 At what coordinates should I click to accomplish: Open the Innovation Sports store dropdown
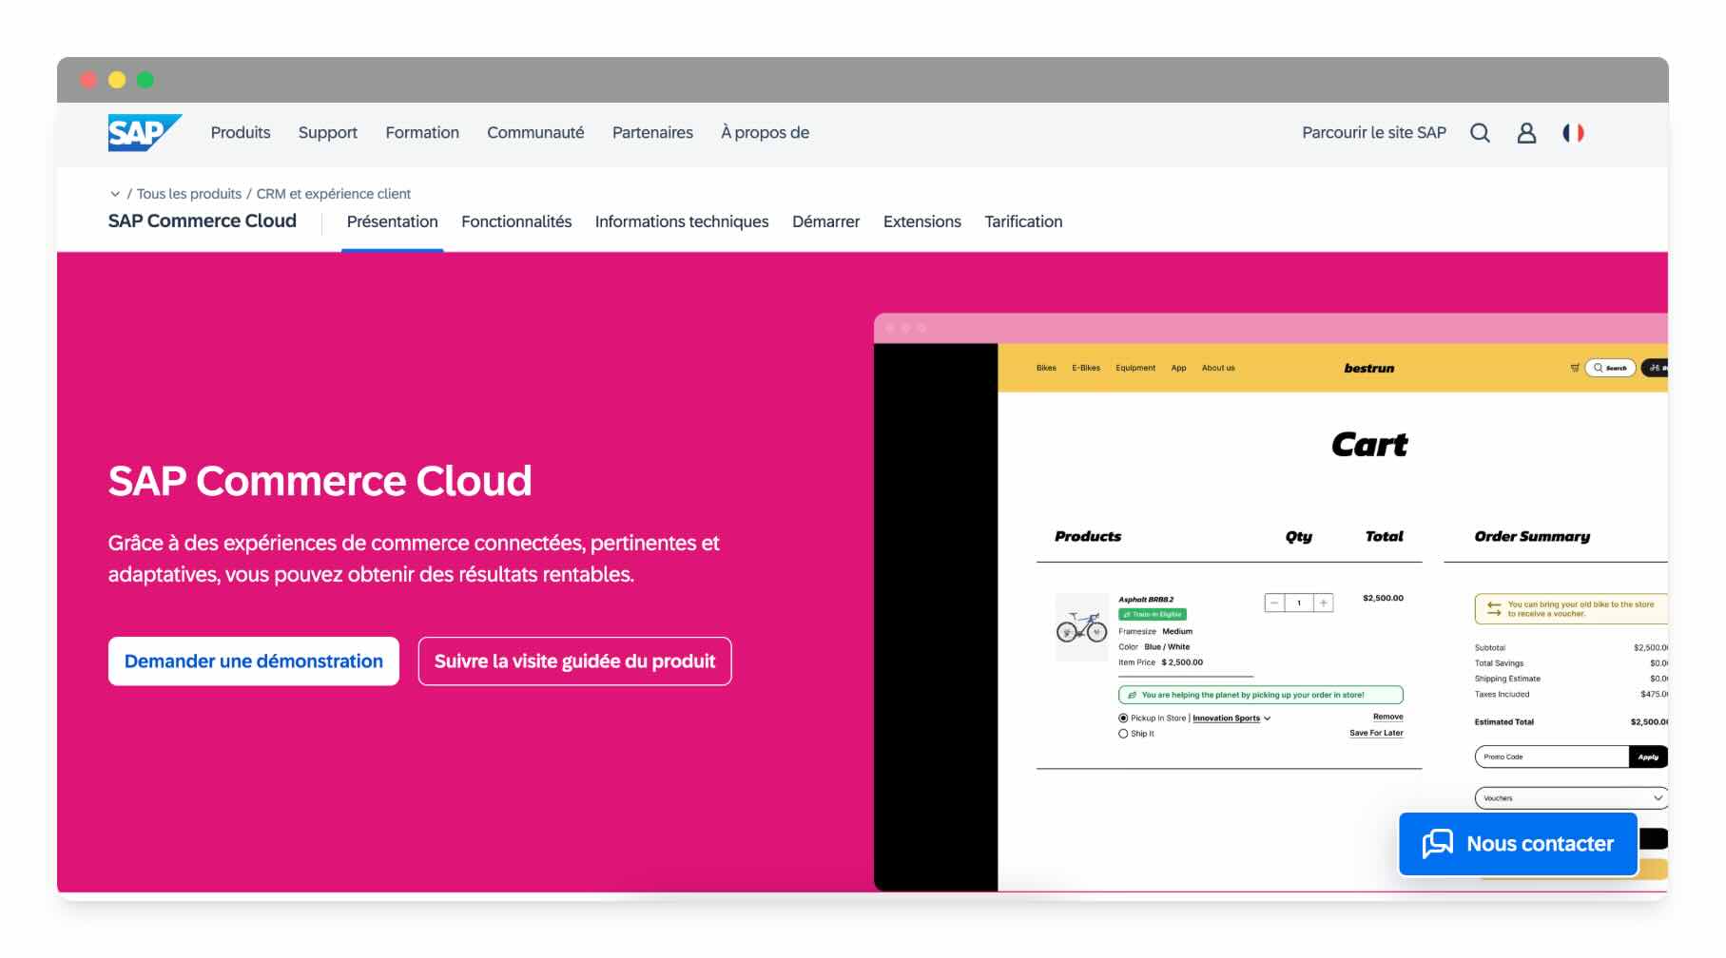[1231, 718]
